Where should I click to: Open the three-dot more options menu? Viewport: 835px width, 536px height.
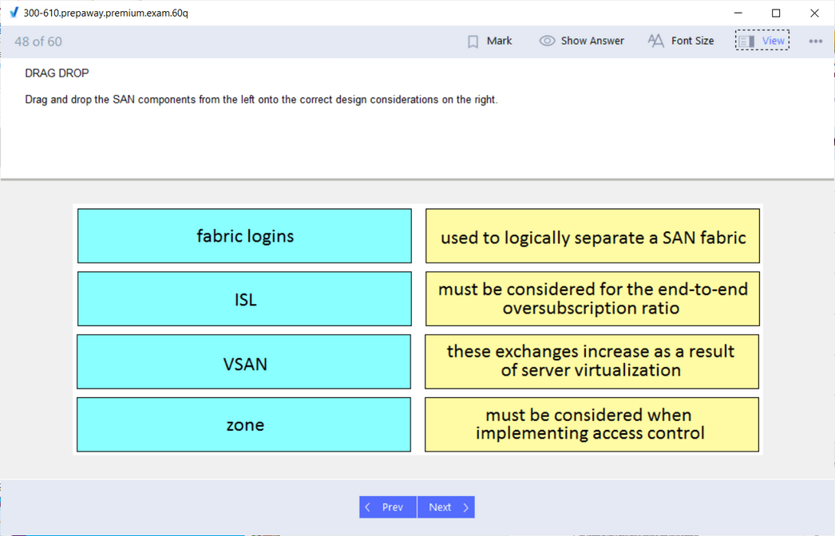(x=815, y=41)
